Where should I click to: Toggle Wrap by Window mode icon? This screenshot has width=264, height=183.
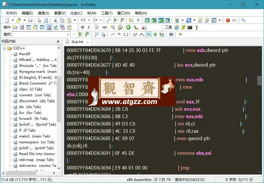pyautogui.click(x=161, y=20)
